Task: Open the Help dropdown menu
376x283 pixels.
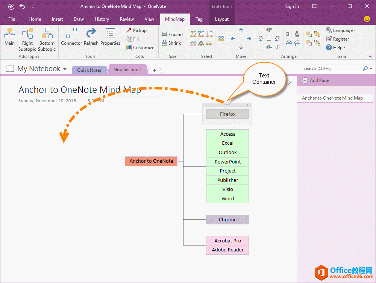Action: click(336, 48)
